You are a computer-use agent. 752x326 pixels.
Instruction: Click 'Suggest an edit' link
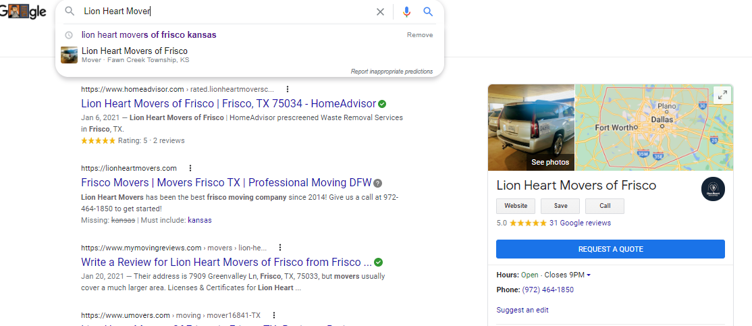tap(522, 310)
